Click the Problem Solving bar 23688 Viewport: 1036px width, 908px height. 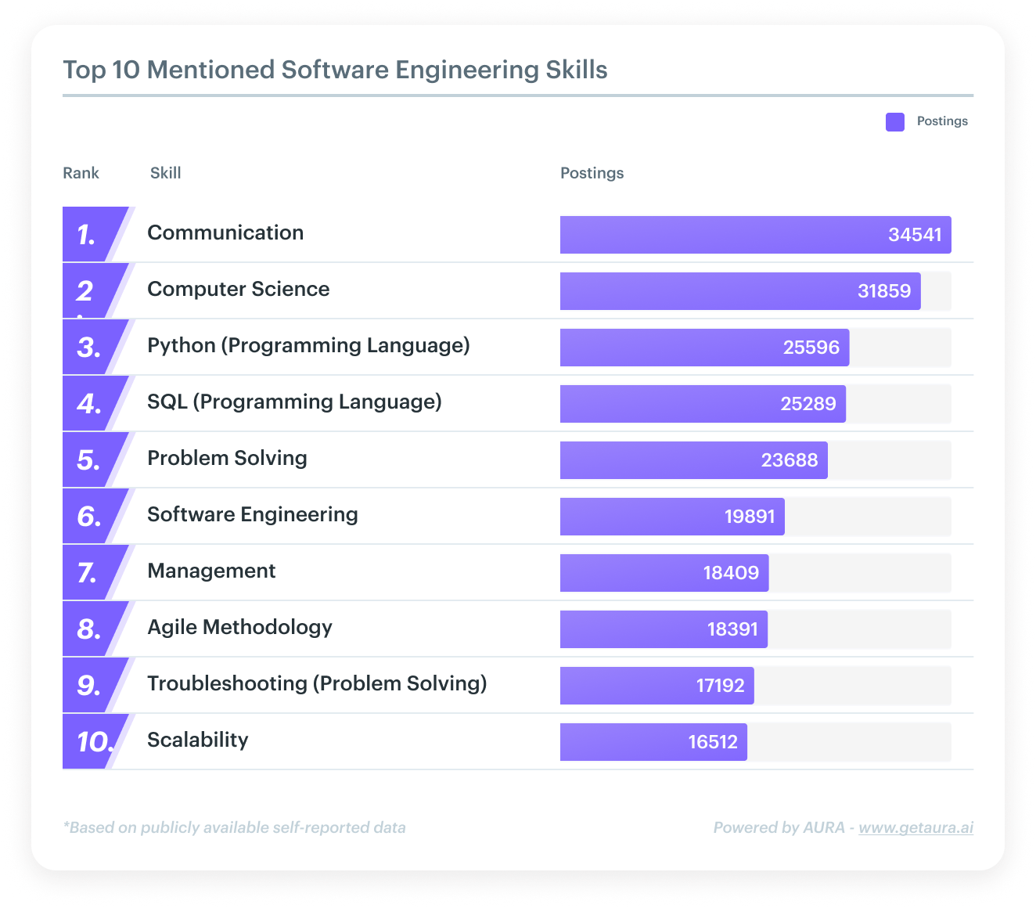pos(693,460)
